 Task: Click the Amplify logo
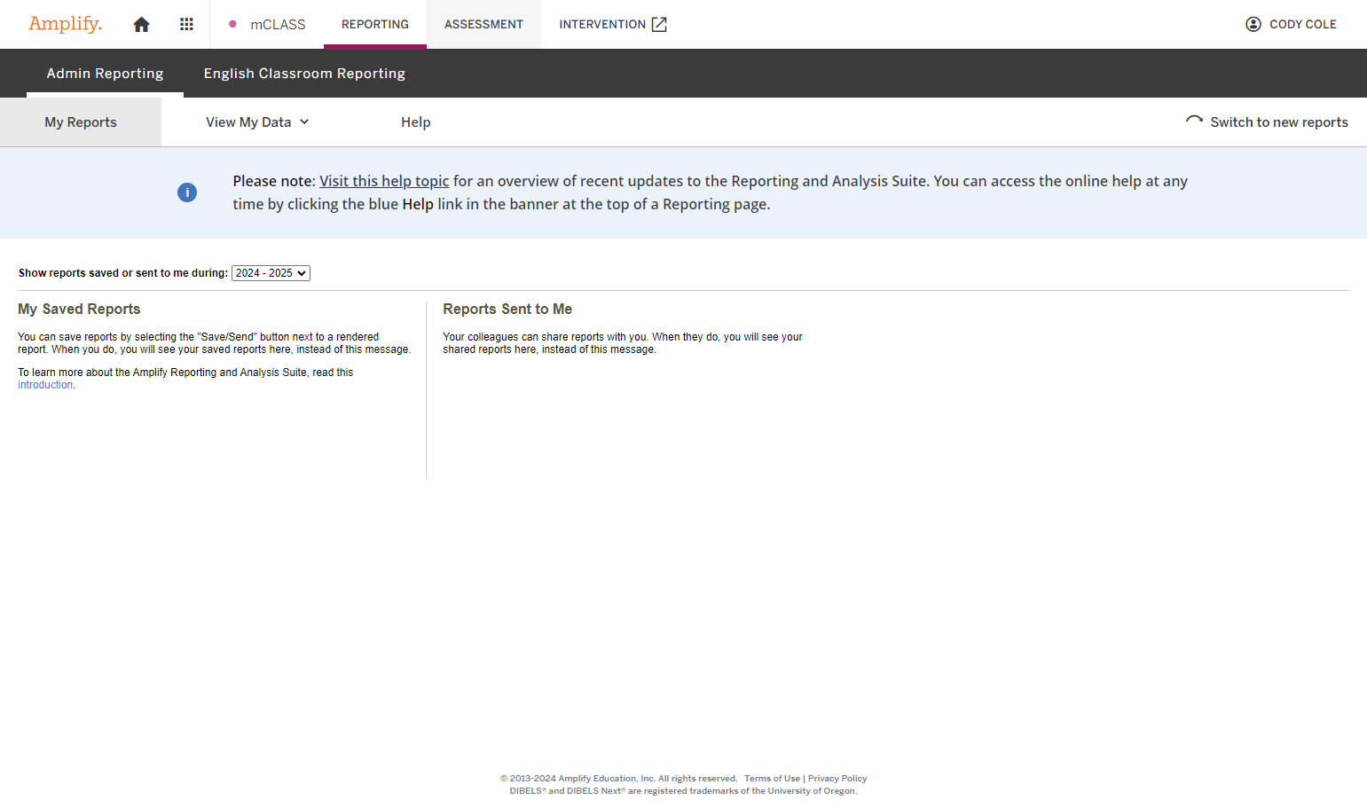pos(65,24)
